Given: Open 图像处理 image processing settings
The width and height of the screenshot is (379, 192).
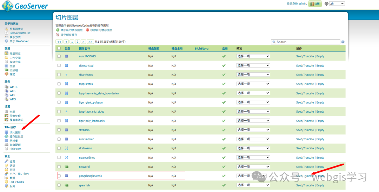Looking at the screenshot, I should tap(15, 116).
